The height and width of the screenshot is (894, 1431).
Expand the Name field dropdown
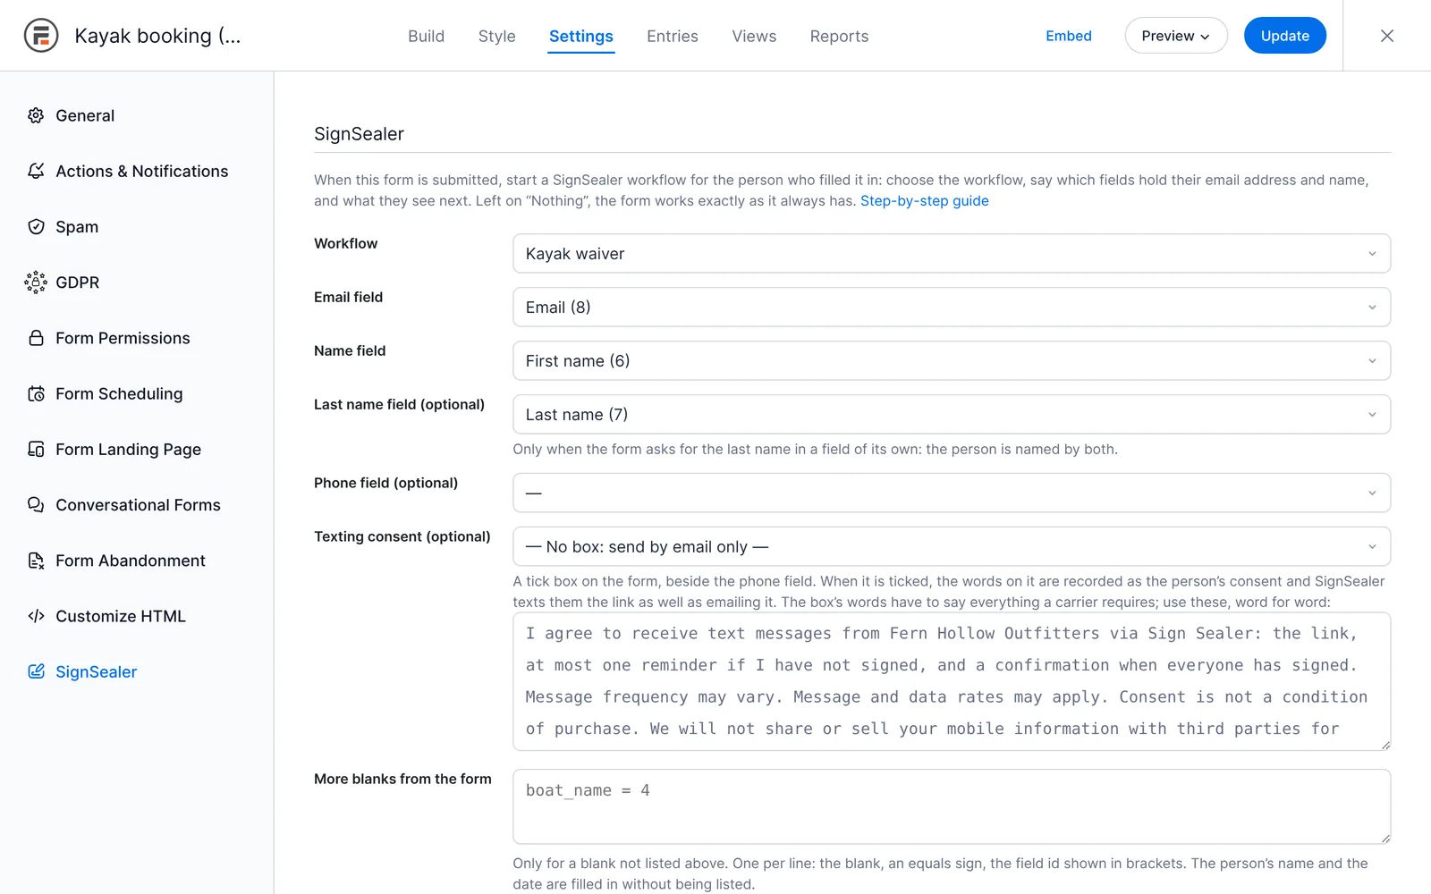[x=952, y=361]
